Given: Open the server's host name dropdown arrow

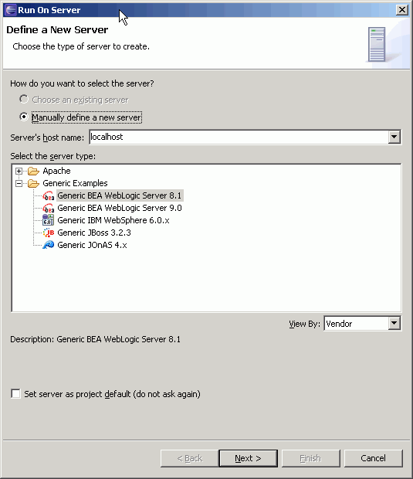Looking at the screenshot, I should tap(394, 137).
